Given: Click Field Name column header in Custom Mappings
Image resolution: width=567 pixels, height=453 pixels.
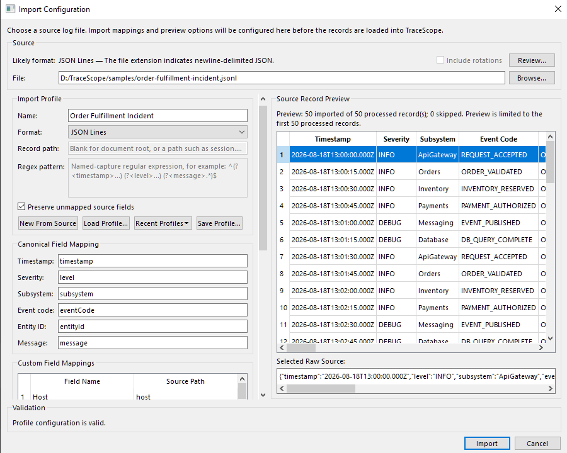Looking at the screenshot, I should (82, 381).
